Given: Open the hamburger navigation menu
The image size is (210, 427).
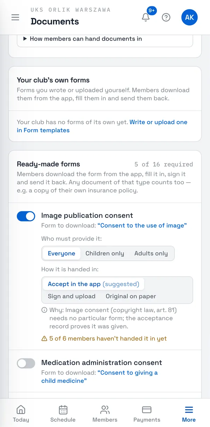Looking at the screenshot, I should pos(15,17).
